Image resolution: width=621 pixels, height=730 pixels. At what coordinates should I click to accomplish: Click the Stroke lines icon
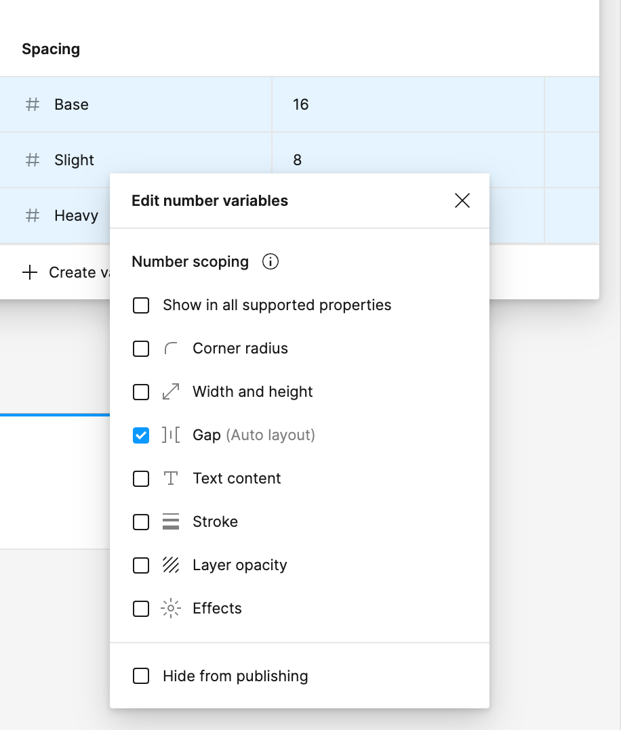pyautogui.click(x=170, y=521)
